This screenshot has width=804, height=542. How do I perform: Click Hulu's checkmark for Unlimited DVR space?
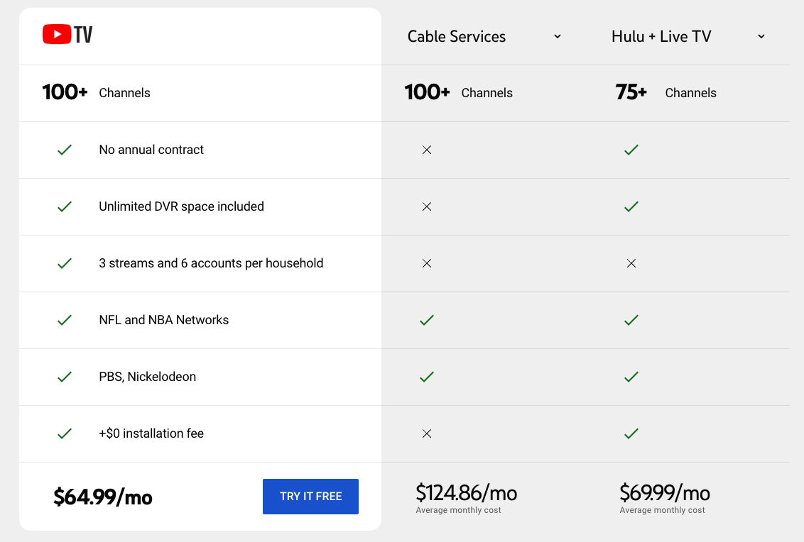pyautogui.click(x=631, y=206)
